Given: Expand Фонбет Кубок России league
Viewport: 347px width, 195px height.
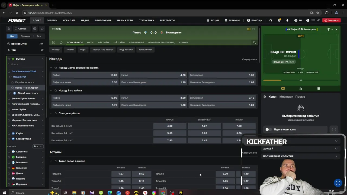Looking at the screenshot, I should point(43,99).
